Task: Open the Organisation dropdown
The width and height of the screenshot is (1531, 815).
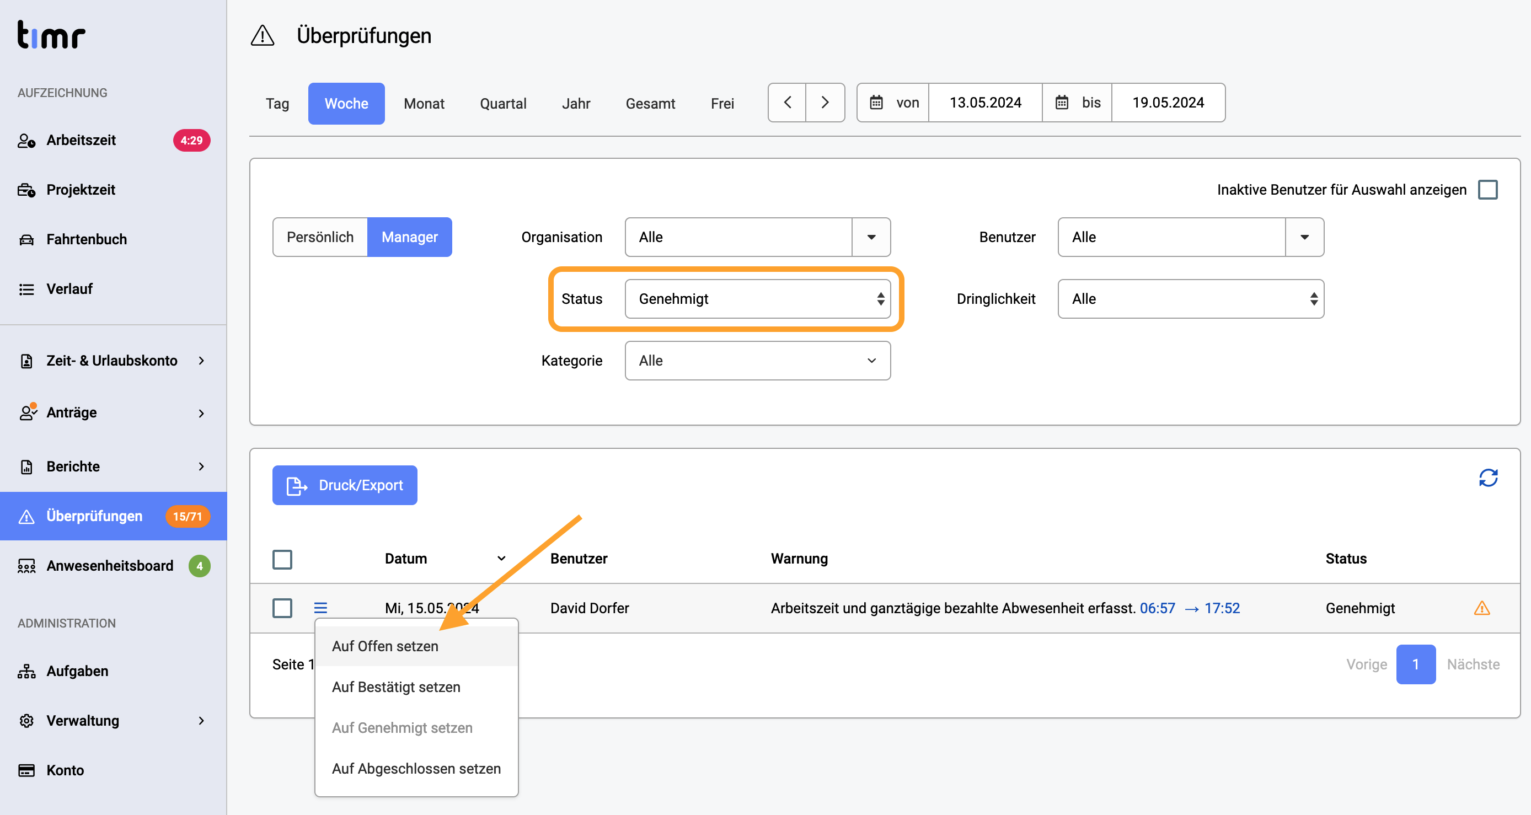Action: [757, 237]
